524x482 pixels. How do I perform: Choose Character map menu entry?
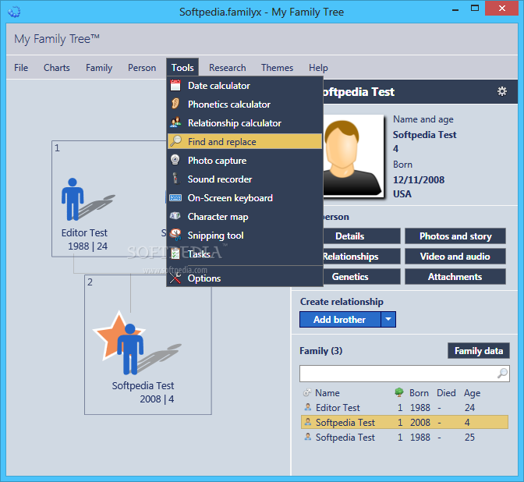(x=245, y=217)
